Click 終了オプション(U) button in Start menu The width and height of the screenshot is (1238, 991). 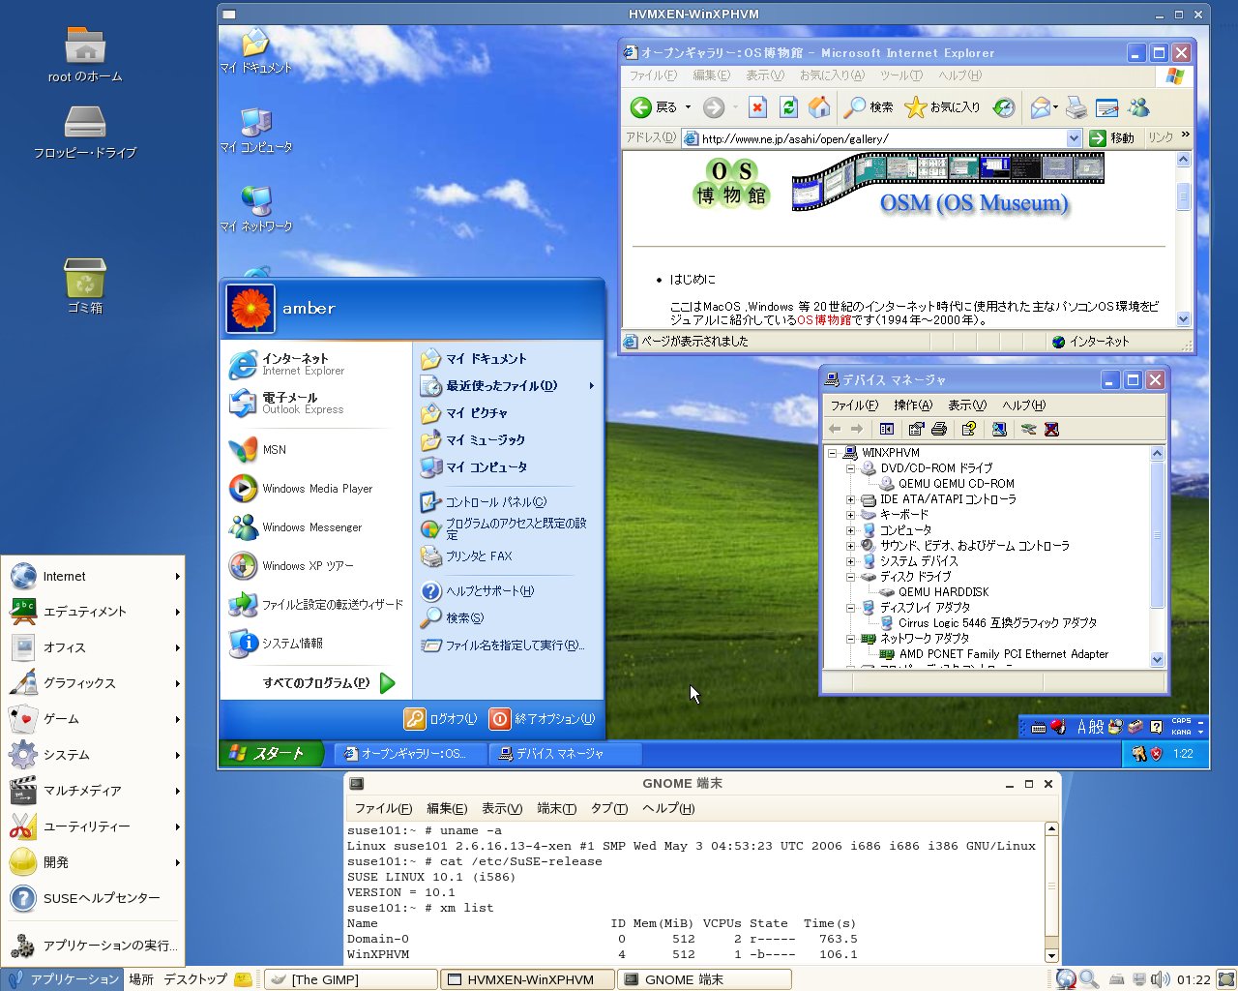(542, 719)
